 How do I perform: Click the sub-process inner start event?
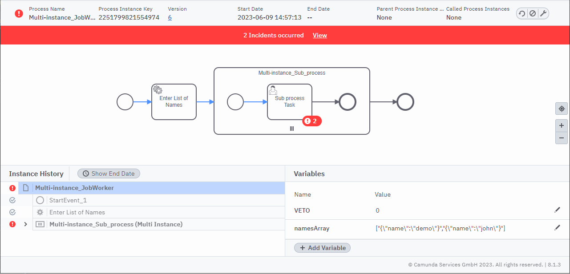point(235,102)
